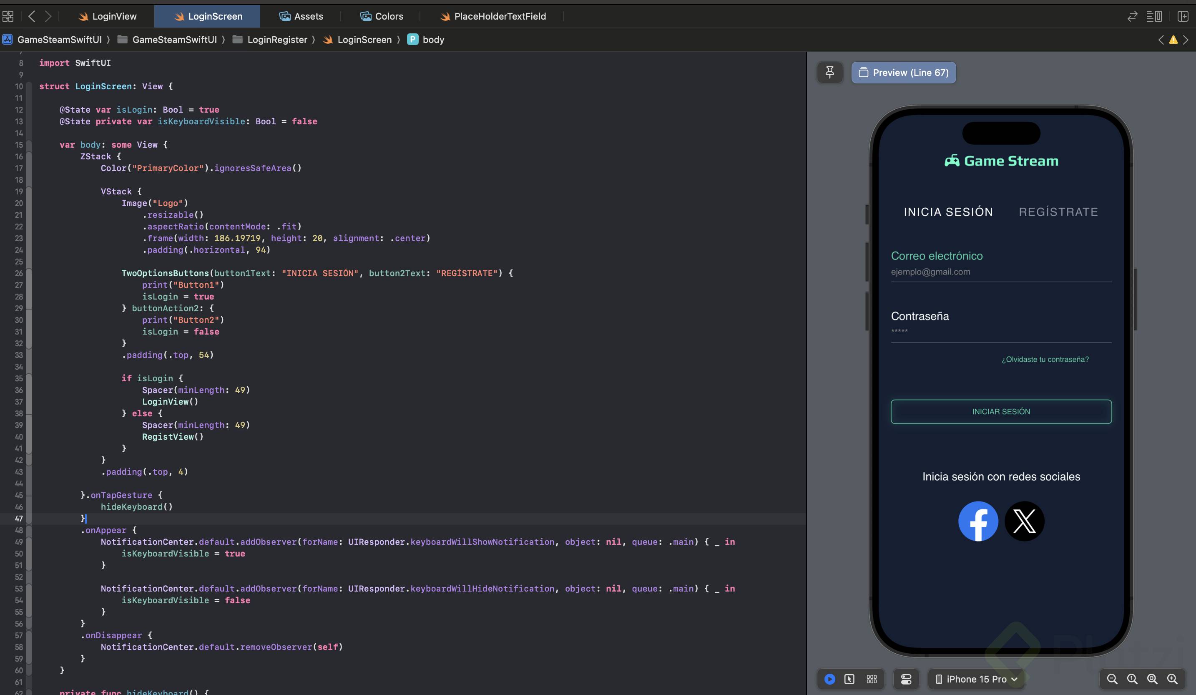Viewport: 1196px width, 695px height.
Task: Open preview variants grid
Action: point(872,679)
